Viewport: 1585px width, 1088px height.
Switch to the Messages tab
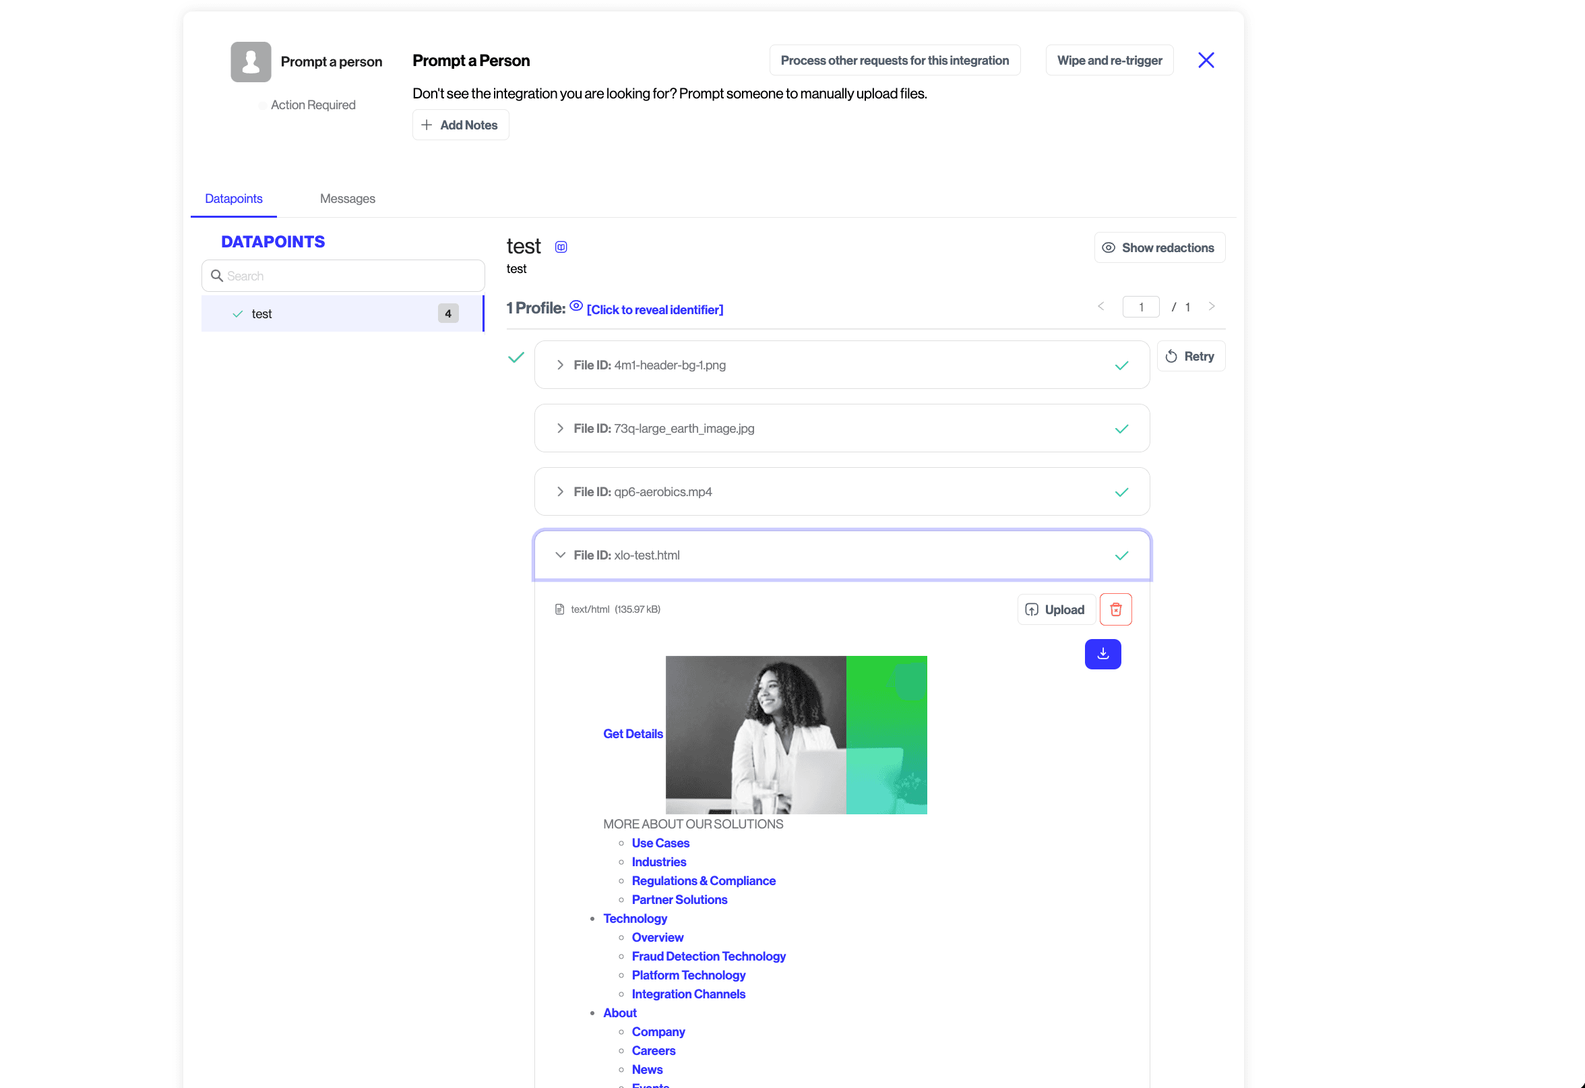[x=347, y=198]
